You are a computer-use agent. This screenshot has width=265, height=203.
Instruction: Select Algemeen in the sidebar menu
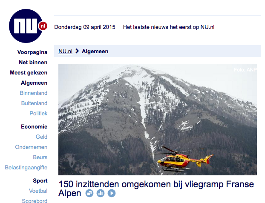(x=34, y=83)
